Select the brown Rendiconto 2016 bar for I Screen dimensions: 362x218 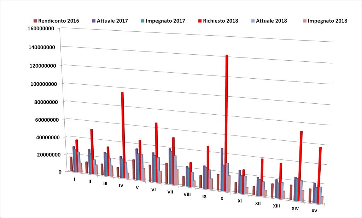pos(71,164)
